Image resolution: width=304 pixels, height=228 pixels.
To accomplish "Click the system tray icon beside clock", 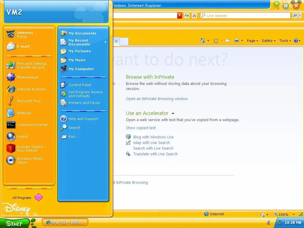I will tap(280, 222).
